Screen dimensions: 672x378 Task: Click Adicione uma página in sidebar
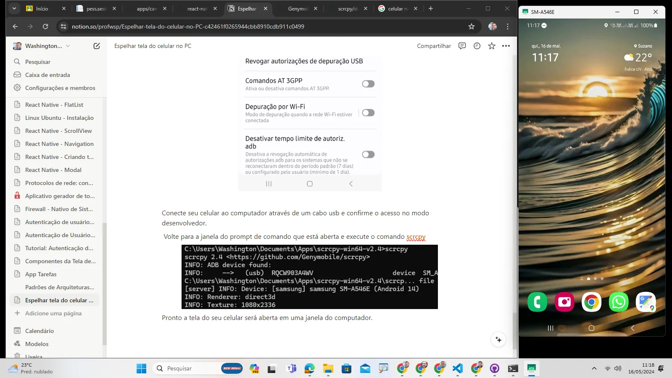53,313
